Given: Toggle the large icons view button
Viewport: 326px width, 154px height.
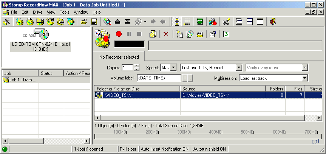Looking at the screenshot, I should click(176, 22).
